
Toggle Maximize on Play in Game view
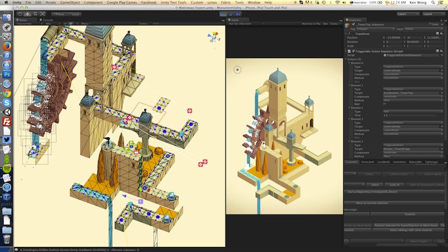tap(311, 24)
